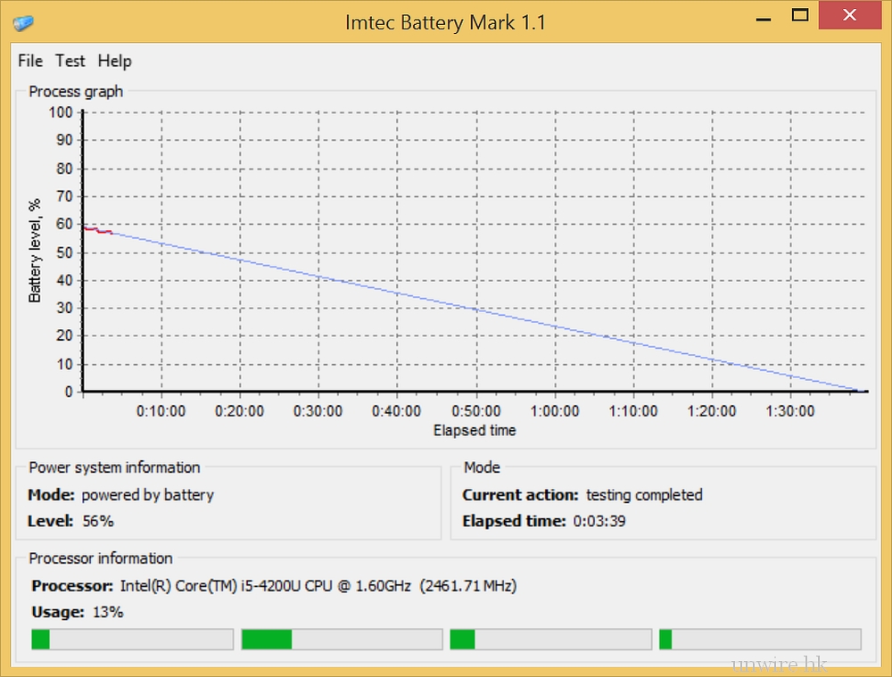Close the Imtec Battery Mark window
892x677 pixels.
coord(848,15)
